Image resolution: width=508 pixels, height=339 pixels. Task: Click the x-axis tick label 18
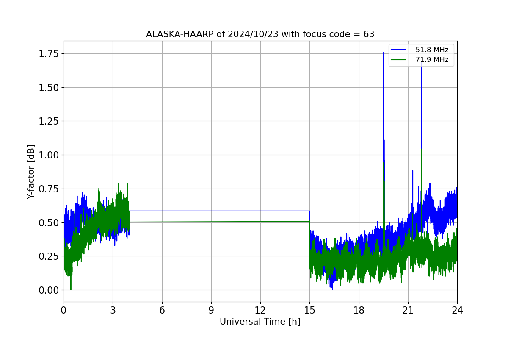click(x=359, y=310)
